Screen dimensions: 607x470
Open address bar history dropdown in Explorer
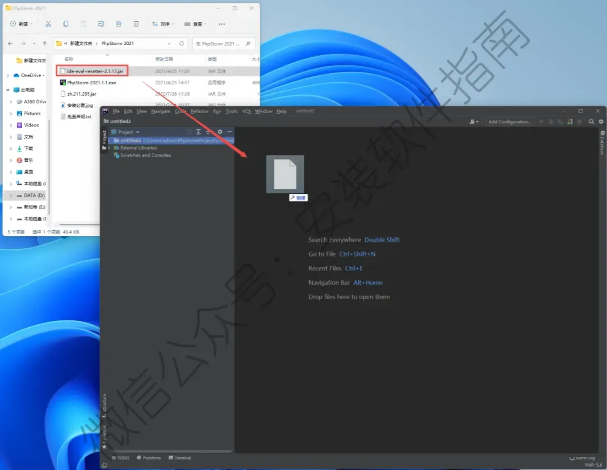click(169, 43)
